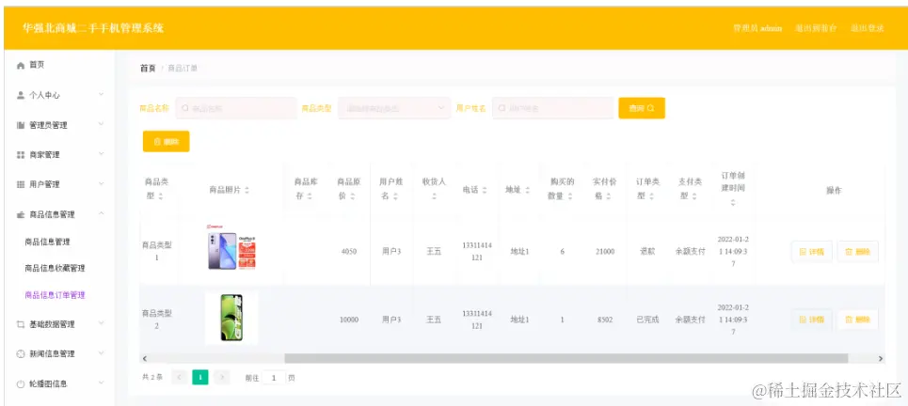The height and width of the screenshot is (406, 908).
Task: Click the 删除 button in the 已完成 order row
Action: click(857, 320)
